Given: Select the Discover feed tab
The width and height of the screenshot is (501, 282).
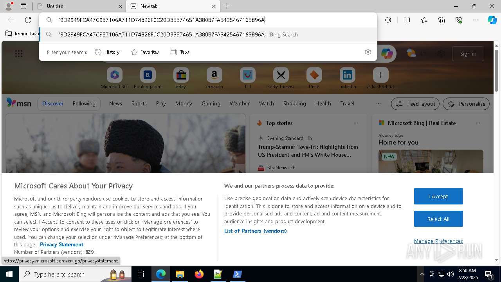Looking at the screenshot, I should click(x=53, y=103).
